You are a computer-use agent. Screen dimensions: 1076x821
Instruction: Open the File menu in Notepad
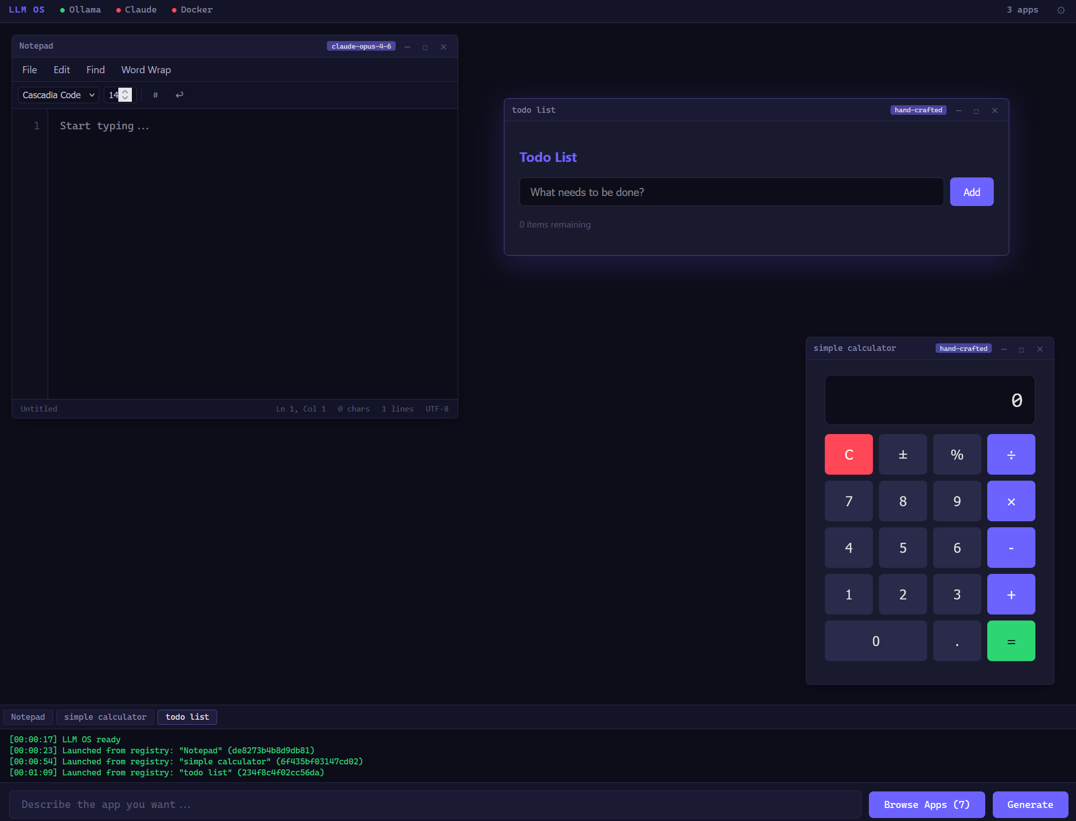tap(30, 70)
